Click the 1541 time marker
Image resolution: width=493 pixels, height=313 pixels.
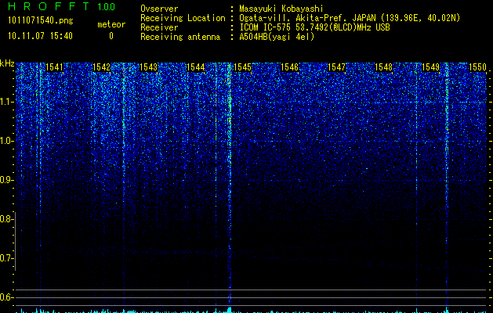point(54,67)
